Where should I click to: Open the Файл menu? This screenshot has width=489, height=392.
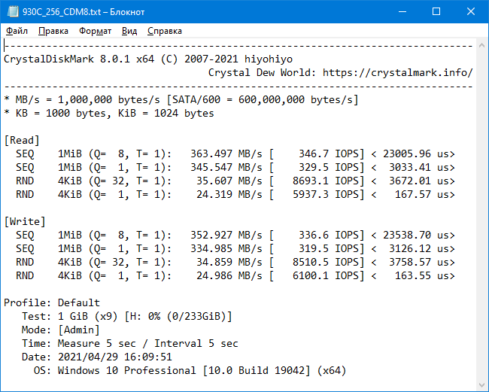[x=17, y=31]
